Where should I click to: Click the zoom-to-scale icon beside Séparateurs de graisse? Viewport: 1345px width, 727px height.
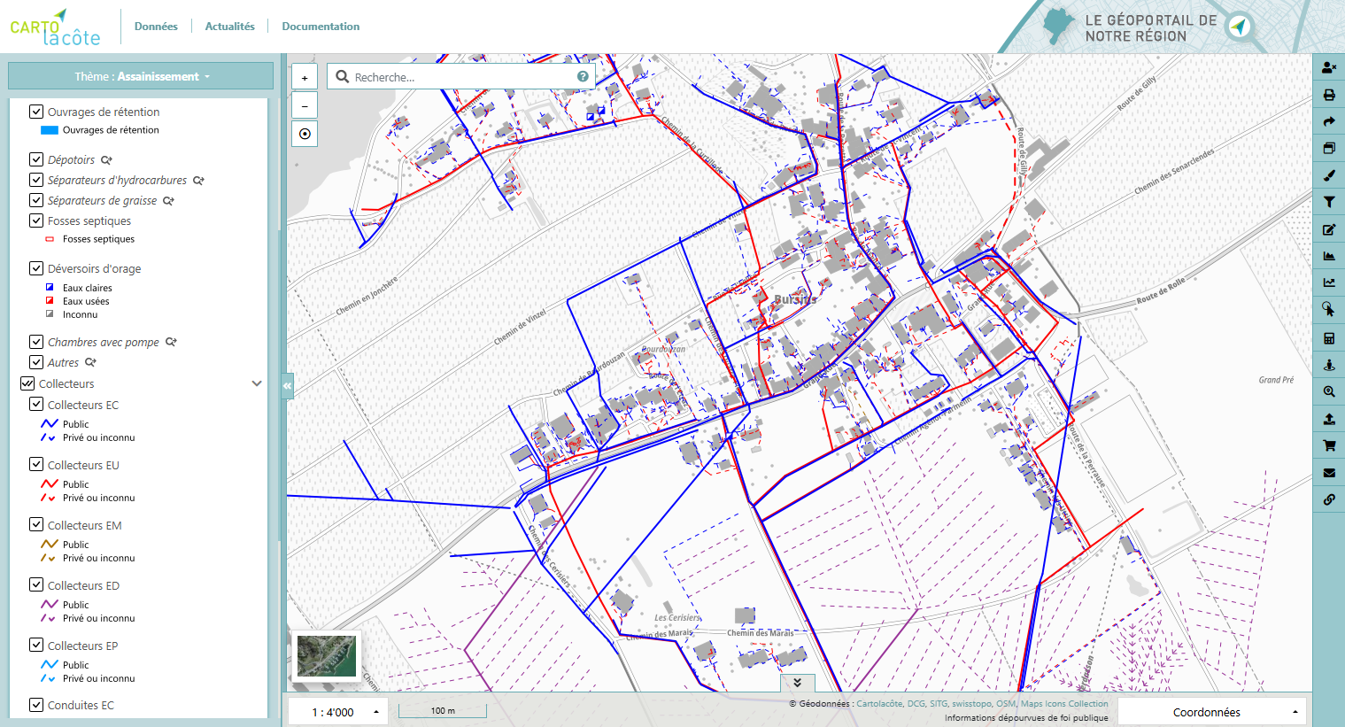point(168,201)
